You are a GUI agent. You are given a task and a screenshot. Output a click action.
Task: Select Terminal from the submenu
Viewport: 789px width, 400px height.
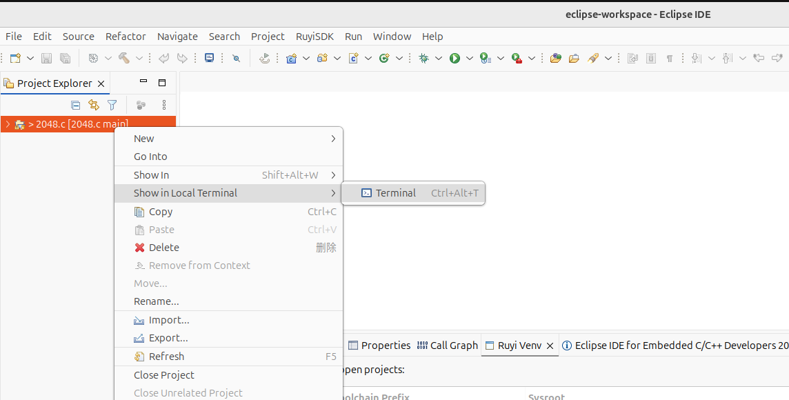[x=395, y=193]
